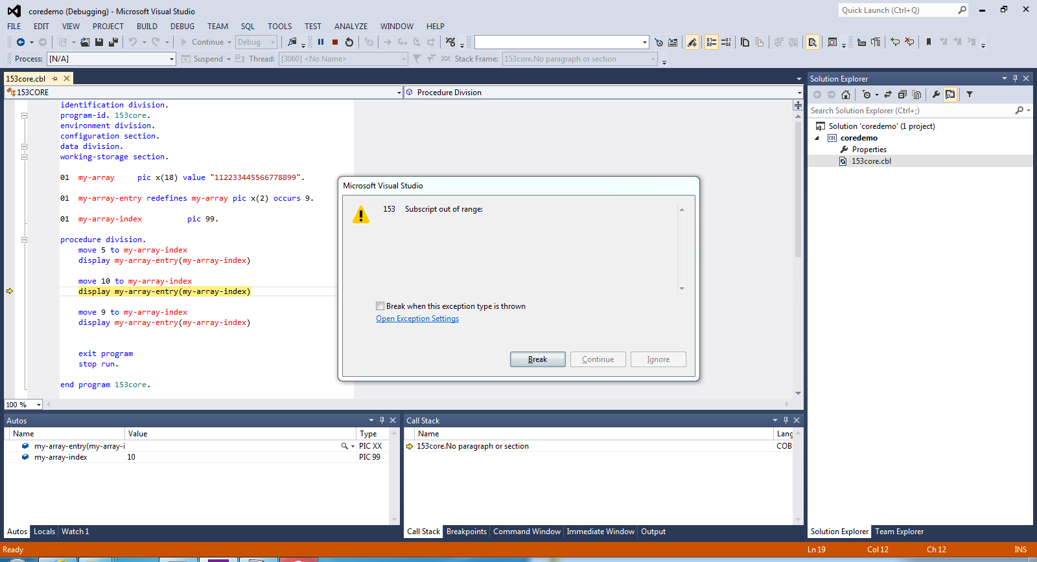
Task: Collapse the program-id outlining region
Action: click(x=24, y=115)
